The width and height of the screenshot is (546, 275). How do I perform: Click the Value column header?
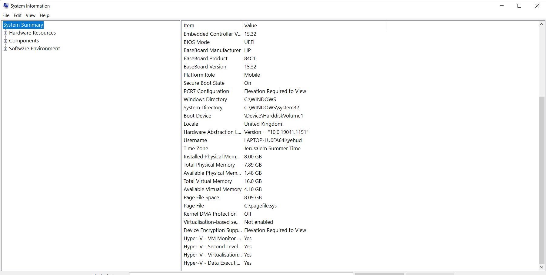(314, 25)
